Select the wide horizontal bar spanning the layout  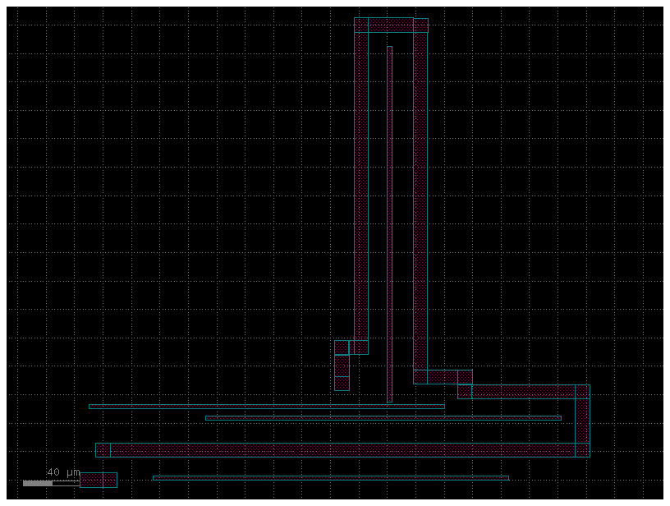click(x=342, y=450)
